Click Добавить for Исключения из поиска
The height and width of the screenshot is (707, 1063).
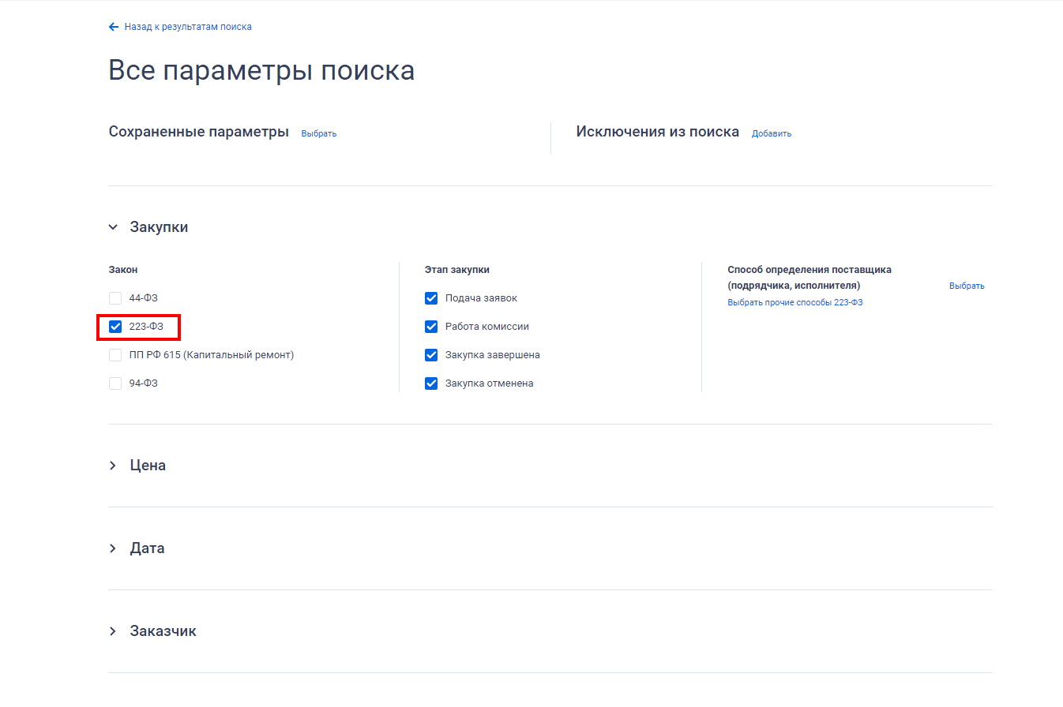point(772,133)
